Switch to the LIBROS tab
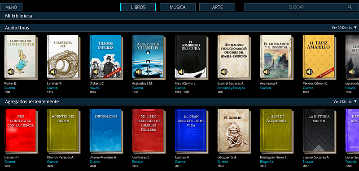The image size is (359, 171). pos(138,7)
